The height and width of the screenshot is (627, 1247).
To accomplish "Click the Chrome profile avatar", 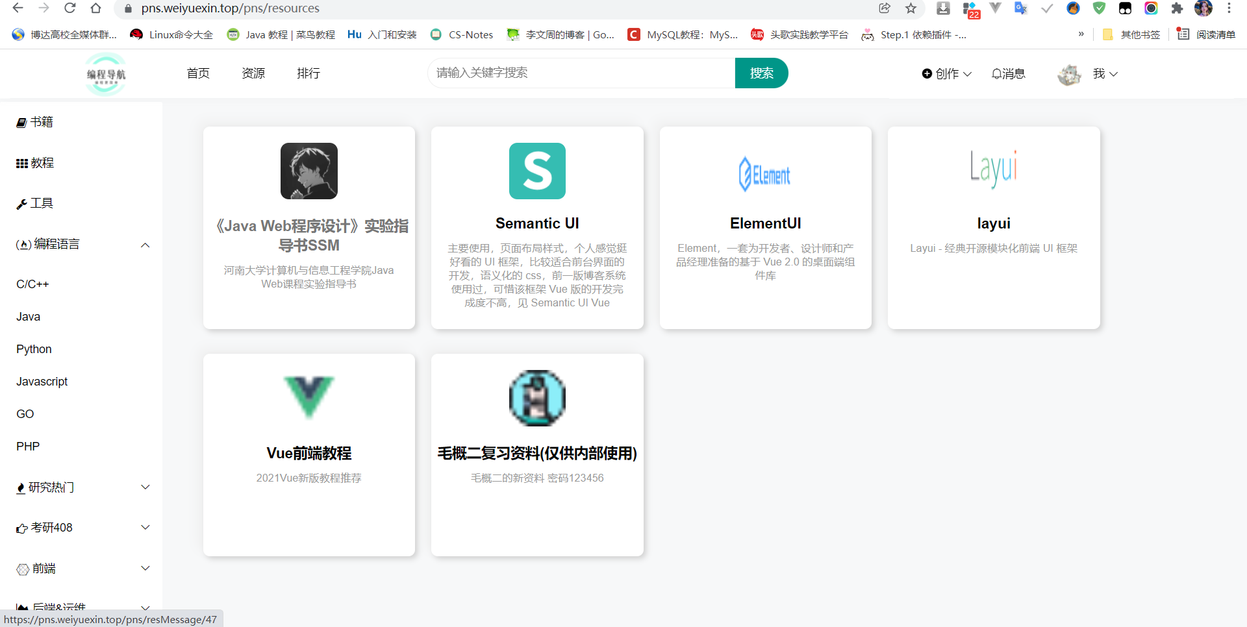I will click(1203, 8).
